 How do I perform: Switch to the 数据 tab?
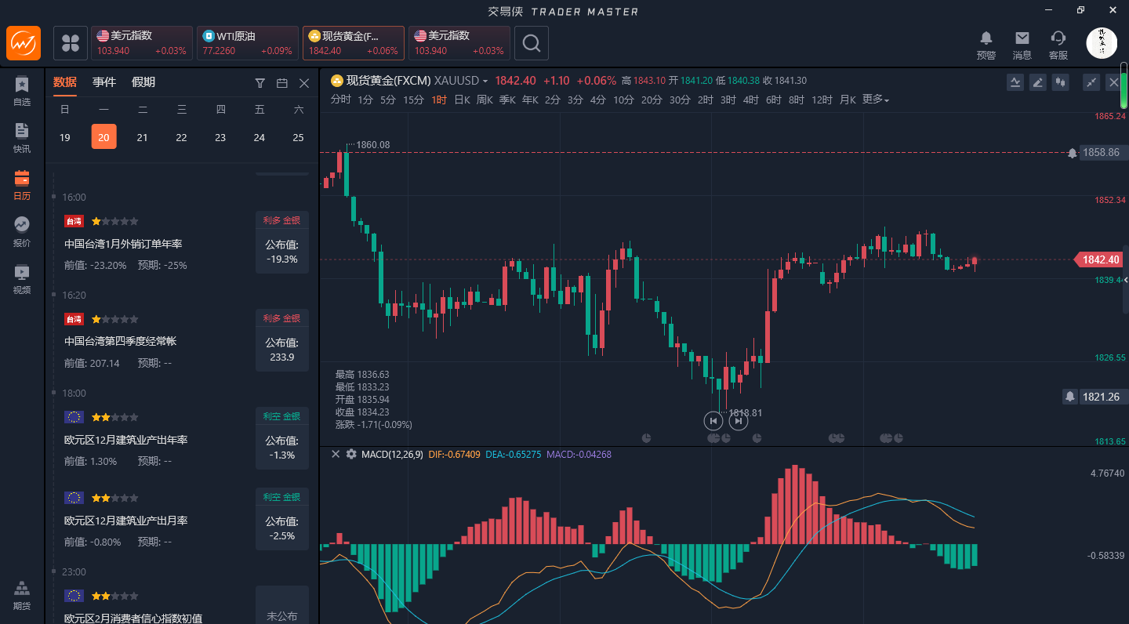65,82
